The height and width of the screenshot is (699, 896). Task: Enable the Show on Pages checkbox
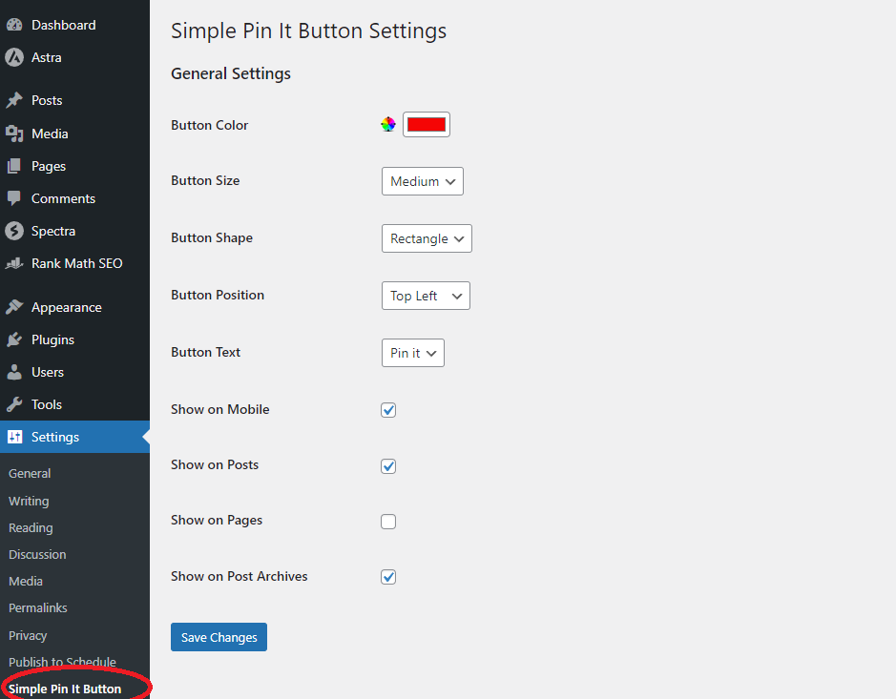(x=388, y=522)
